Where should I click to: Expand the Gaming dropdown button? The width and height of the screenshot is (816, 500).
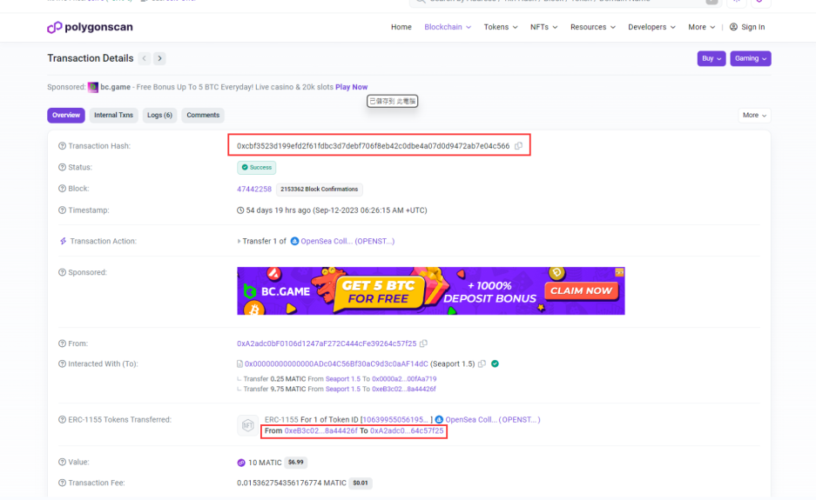pos(751,58)
